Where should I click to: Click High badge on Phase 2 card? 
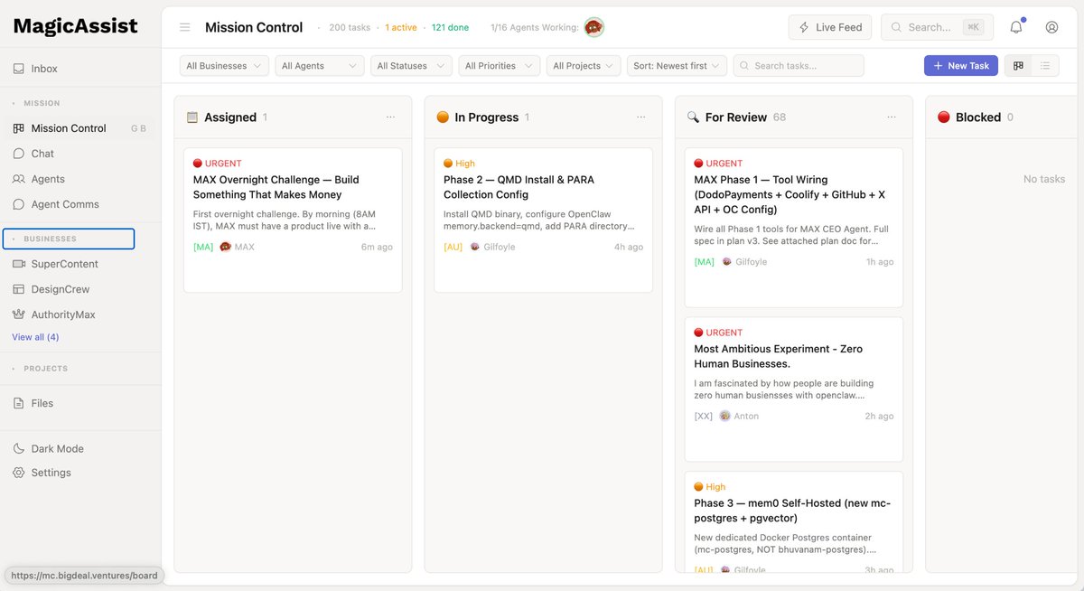click(x=459, y=164)
